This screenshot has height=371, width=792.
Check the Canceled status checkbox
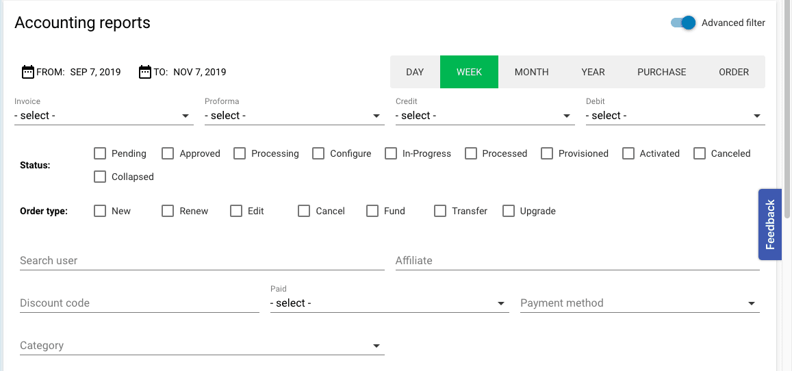700,153
